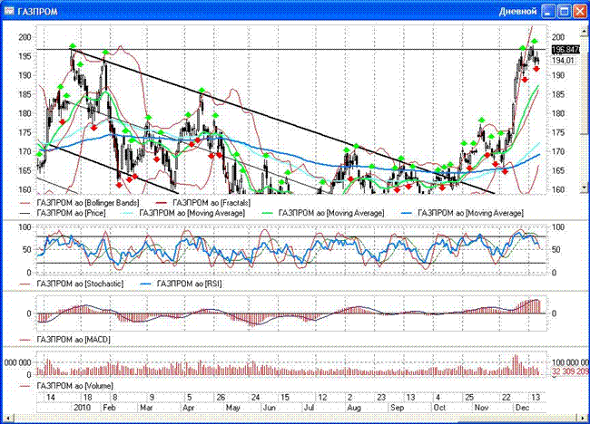Screen dimensions: 590x424
Task: Click the 32 309 209 volume value
Action: pyautogui.click(x=570, y=371)
